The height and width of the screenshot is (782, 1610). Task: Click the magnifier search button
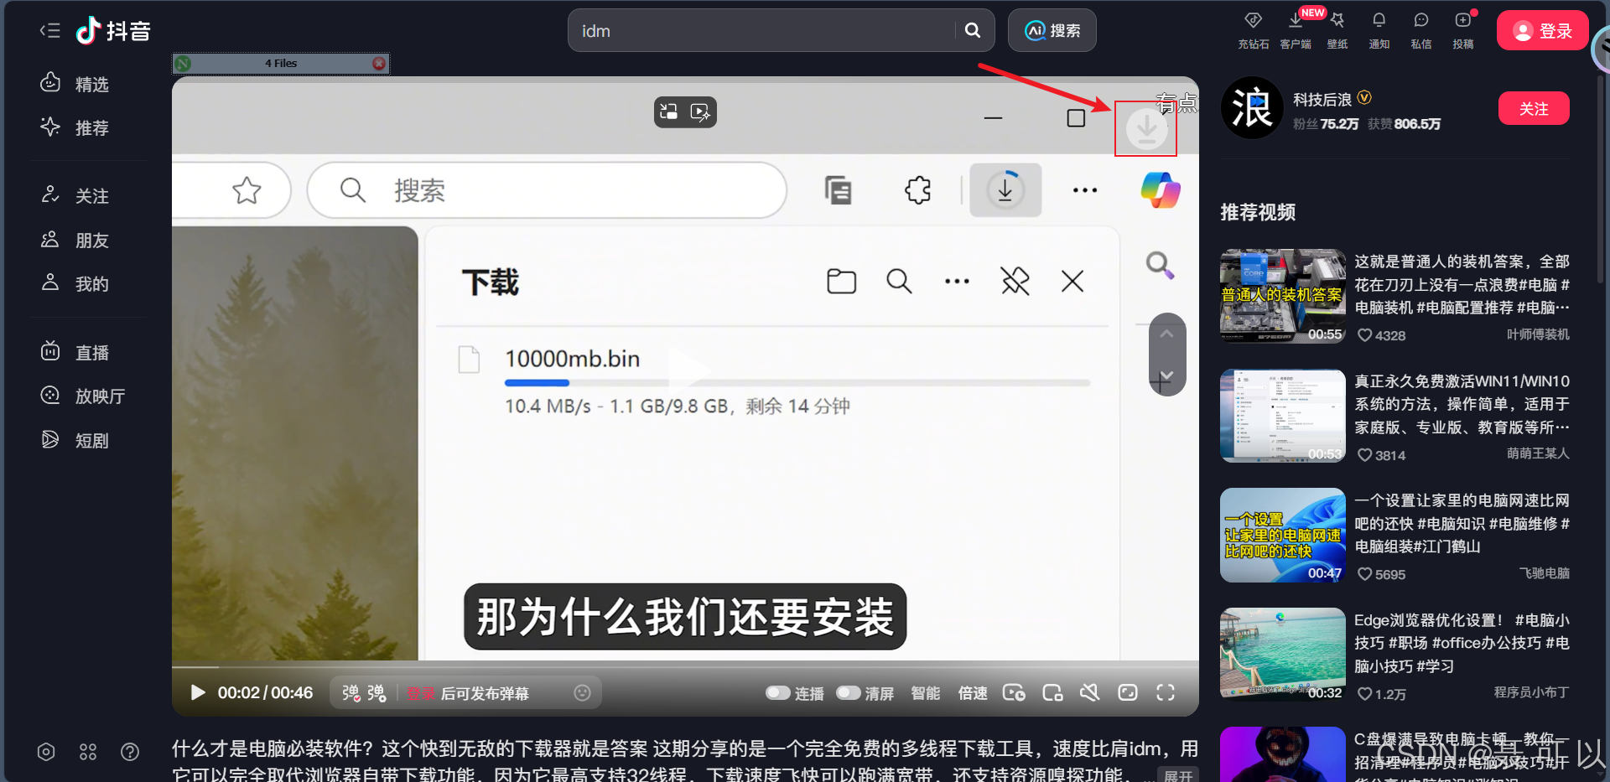973,30
